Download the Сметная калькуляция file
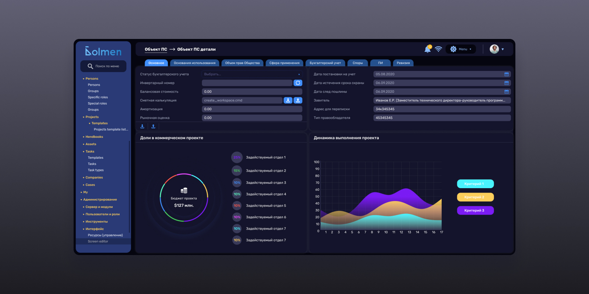589x294 pixels. [288, 100]
